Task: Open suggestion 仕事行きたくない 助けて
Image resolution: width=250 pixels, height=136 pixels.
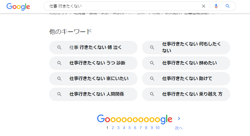Action: point(186,78)
